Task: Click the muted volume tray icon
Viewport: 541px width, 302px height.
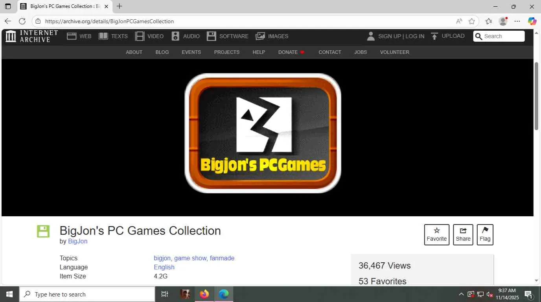Action: tap(489, 294)
